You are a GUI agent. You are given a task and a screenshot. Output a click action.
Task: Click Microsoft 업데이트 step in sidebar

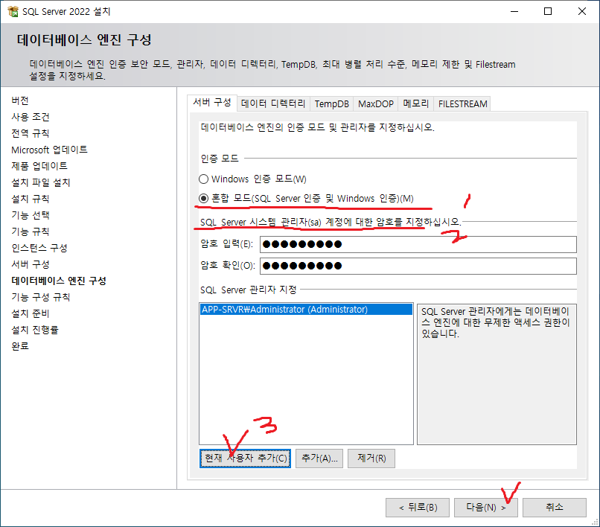[49, 150]
